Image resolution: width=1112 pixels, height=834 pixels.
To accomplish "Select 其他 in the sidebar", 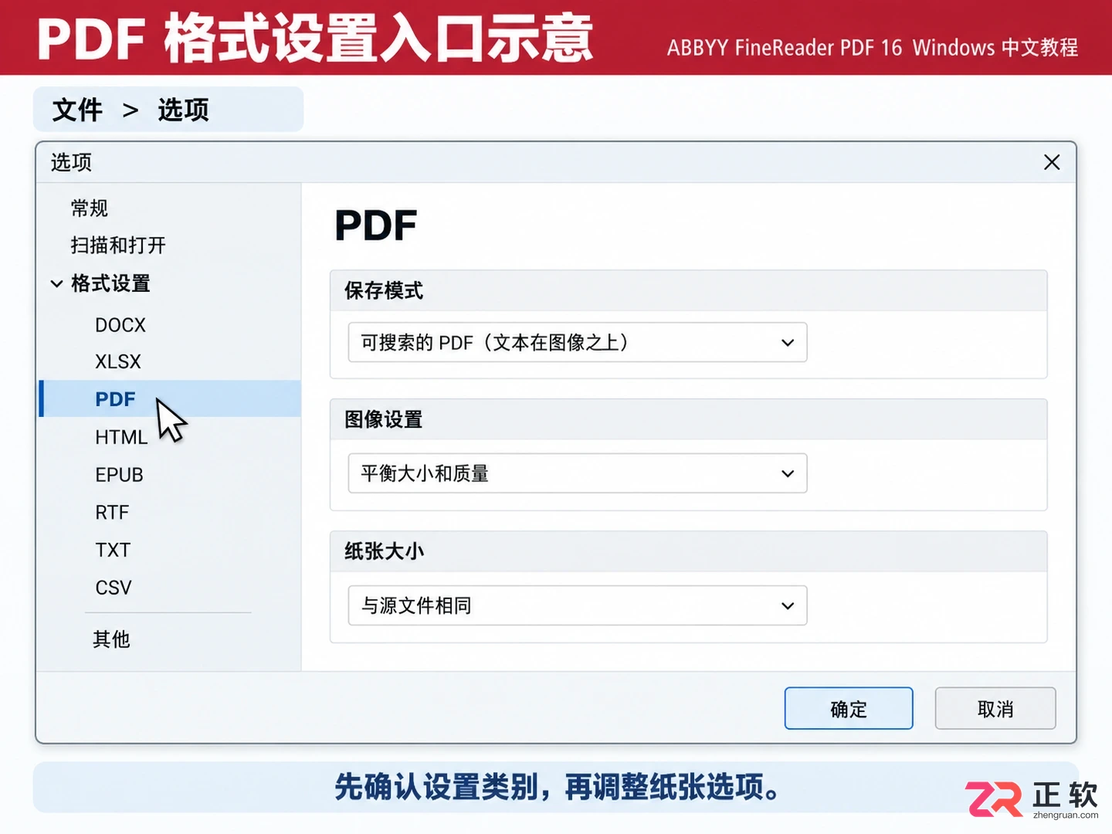I will pyautogui.click(x=111, y=639).
